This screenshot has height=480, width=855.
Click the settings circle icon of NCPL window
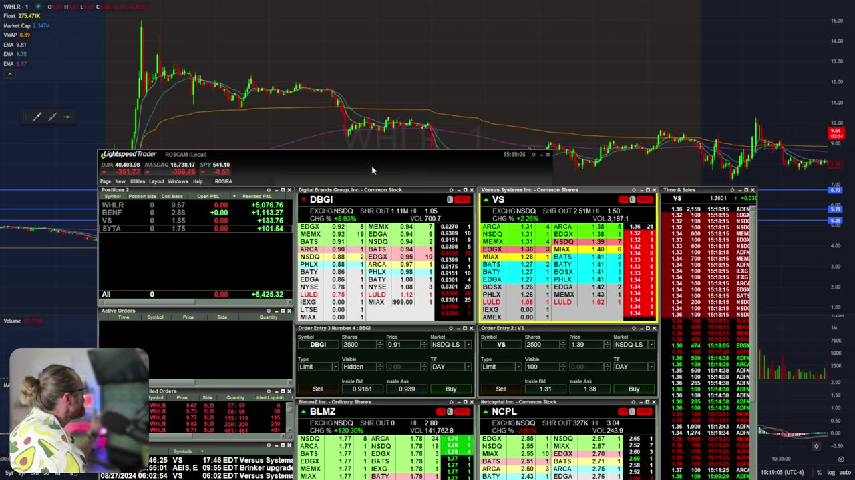(634, 402)
